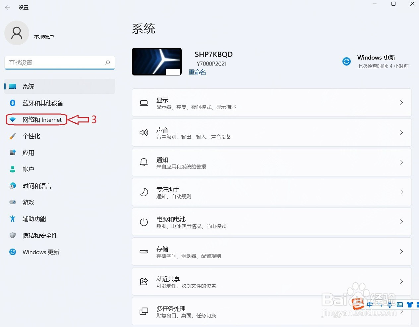Image resolution: width=419 pixels, height=327 pixels.
Task: Click the 重命名 link under PC name
Action: click(x=197, y=72)
